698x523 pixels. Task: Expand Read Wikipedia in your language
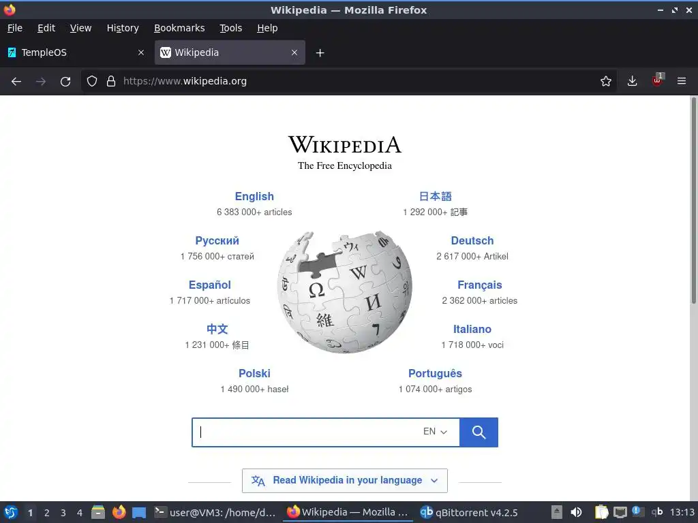coord(344,480)
